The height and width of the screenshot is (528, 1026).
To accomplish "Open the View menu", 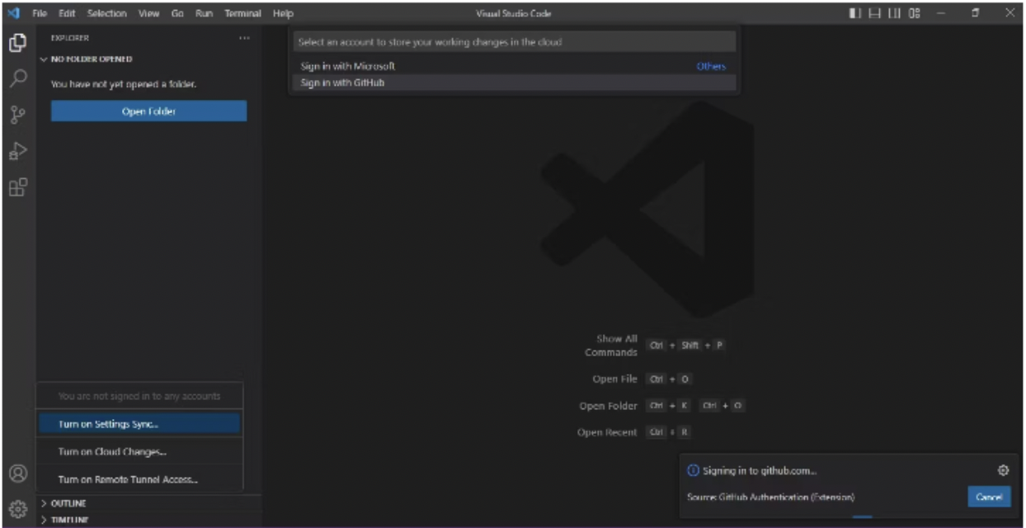I will pos(149,13).
